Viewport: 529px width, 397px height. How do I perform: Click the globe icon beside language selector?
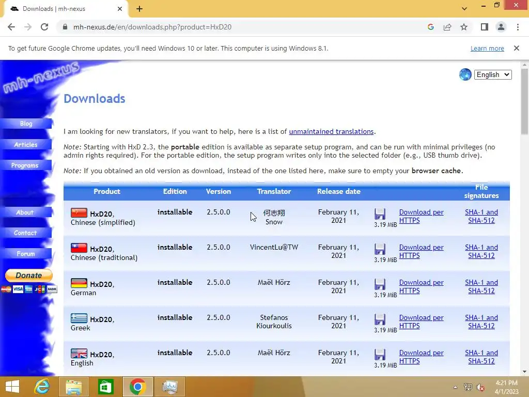point(465,74)
